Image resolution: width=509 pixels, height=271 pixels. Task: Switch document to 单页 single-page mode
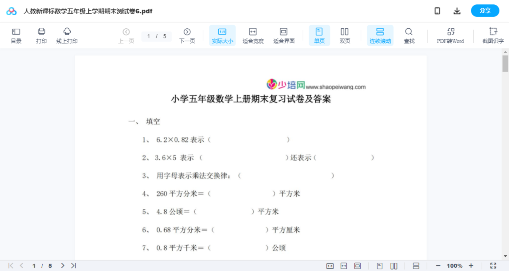[319, 35]
